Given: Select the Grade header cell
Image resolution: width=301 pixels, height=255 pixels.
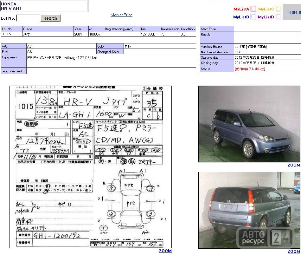Looking at the screenshot, I should coord(48,29).
